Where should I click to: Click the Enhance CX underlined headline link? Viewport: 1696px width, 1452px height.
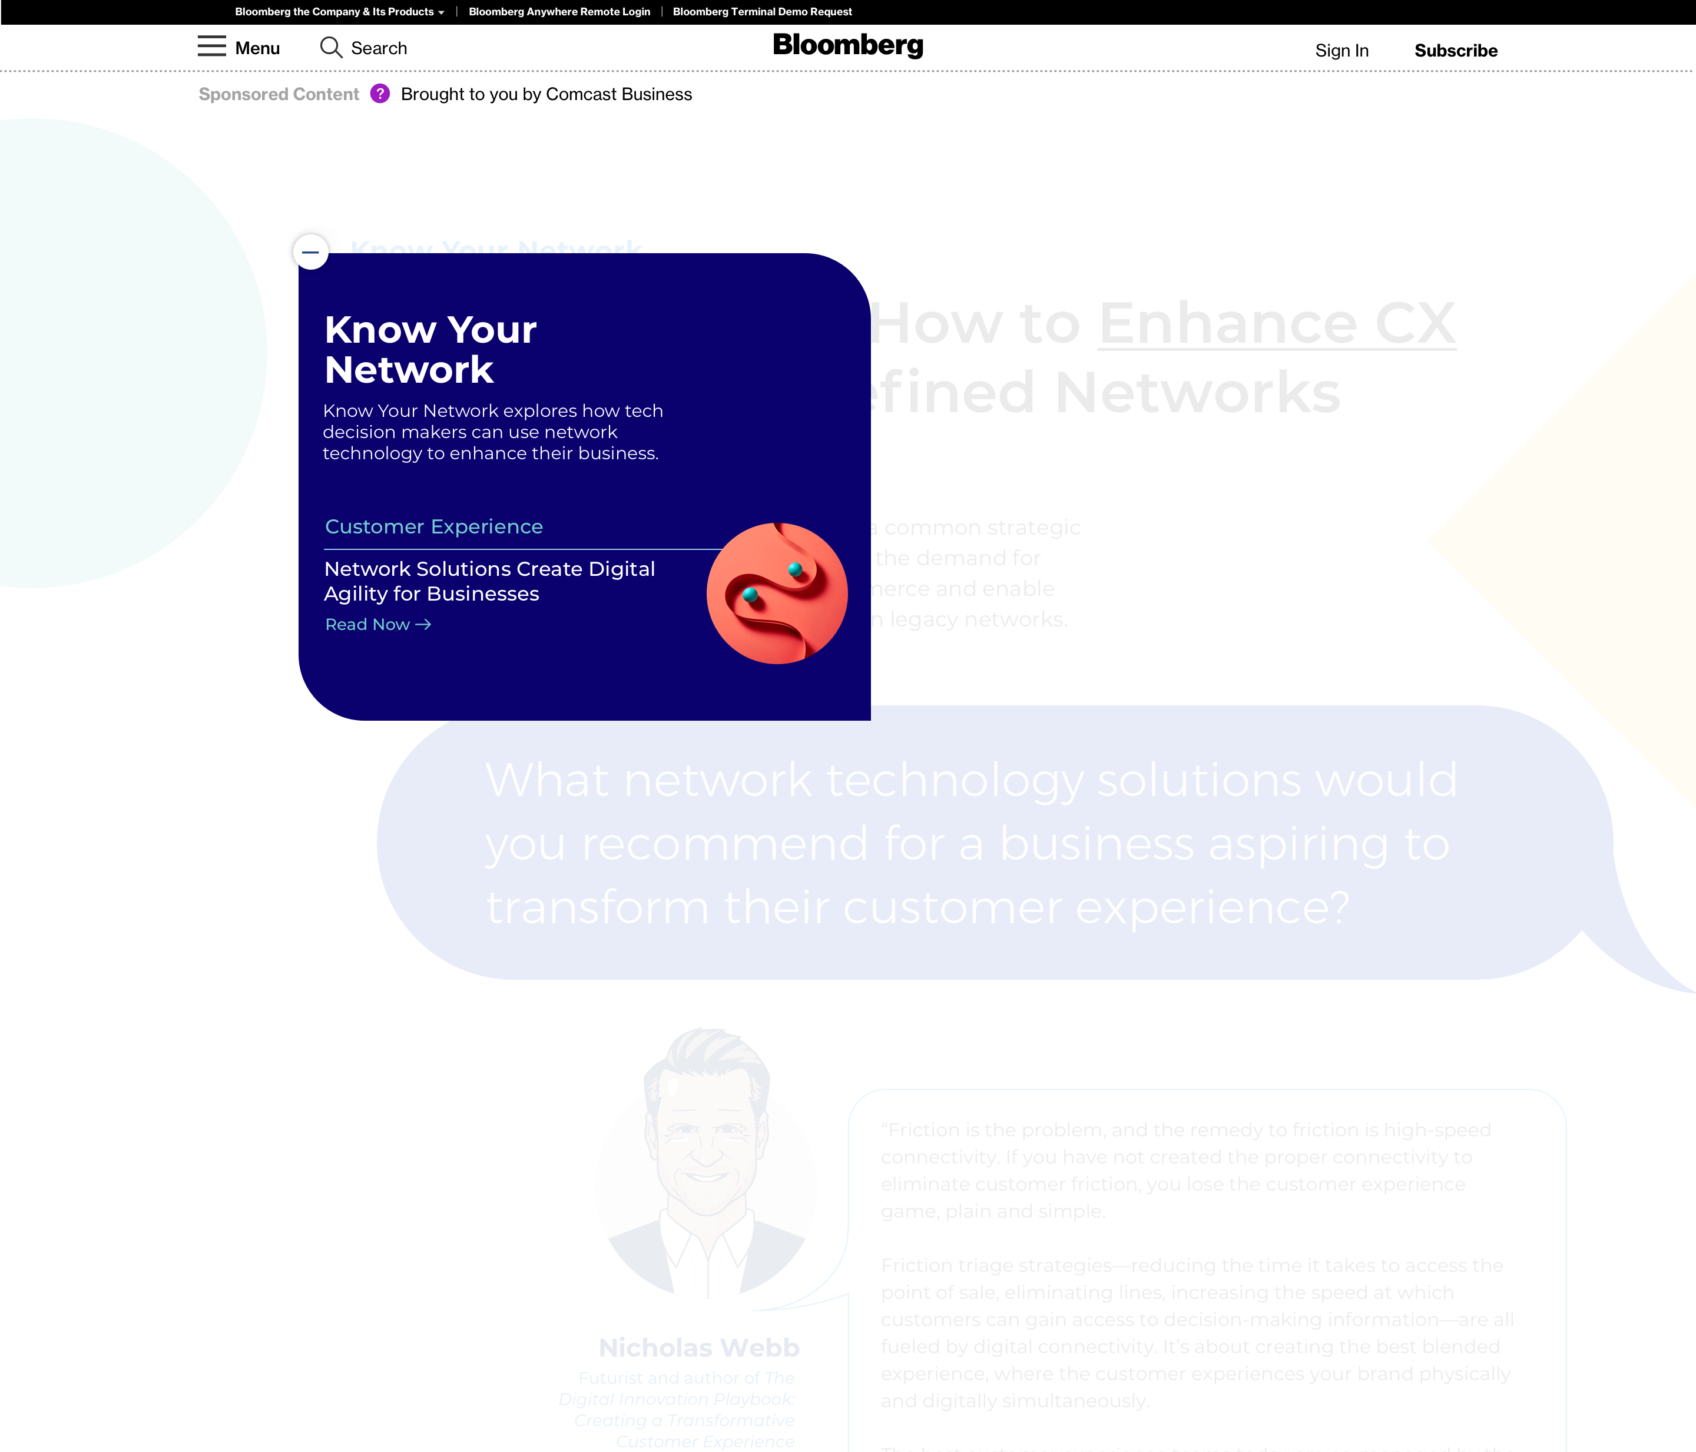tap(1276, 323)
